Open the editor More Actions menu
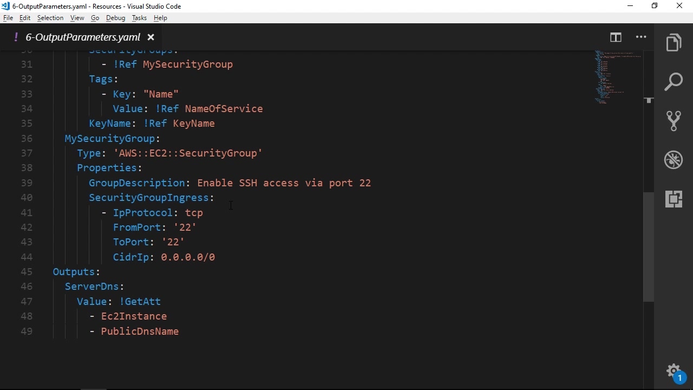Image resolution: width=693 pixels, height=390 pixels. click(641, 37)
